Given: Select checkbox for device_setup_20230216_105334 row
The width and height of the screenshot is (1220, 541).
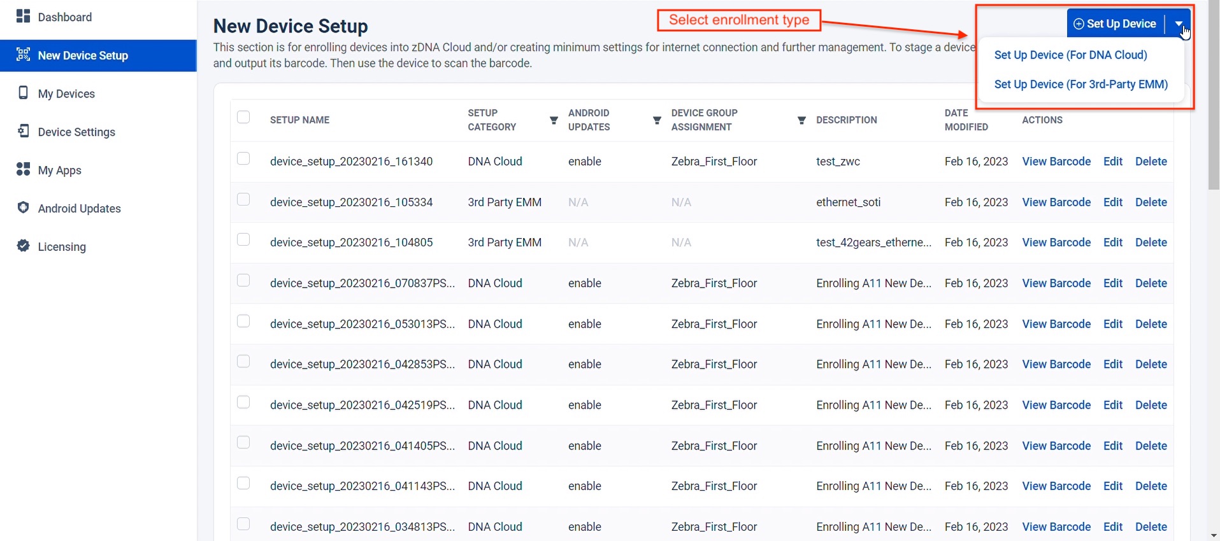Looking at the screenshot, I should click(x=243, y=199).
